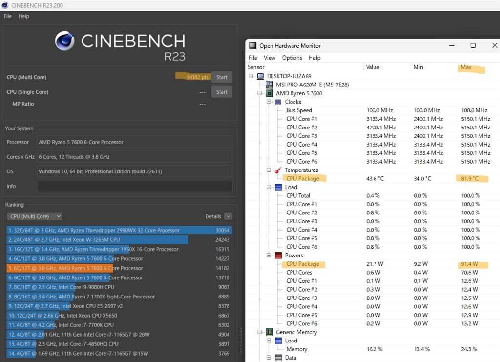Select the Threadripper 1950X ranking row
Screen dimensions: 500x362
pos(119,249)
